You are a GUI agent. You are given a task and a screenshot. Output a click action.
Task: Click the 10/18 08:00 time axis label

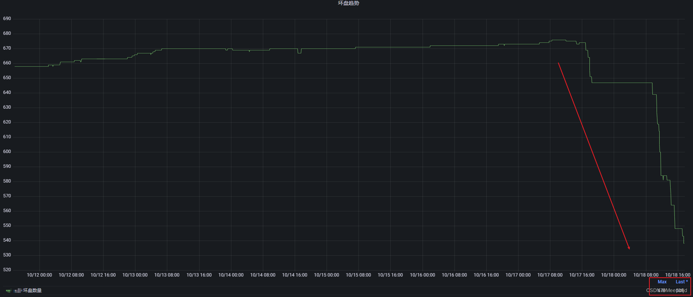click(646, 275)
